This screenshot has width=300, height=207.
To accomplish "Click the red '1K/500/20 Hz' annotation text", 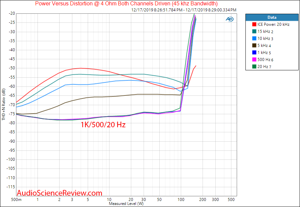I will point(103,125).
